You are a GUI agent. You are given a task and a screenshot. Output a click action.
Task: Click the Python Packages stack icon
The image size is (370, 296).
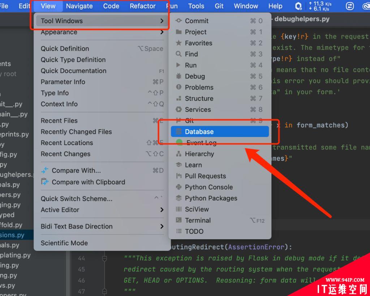178,198
